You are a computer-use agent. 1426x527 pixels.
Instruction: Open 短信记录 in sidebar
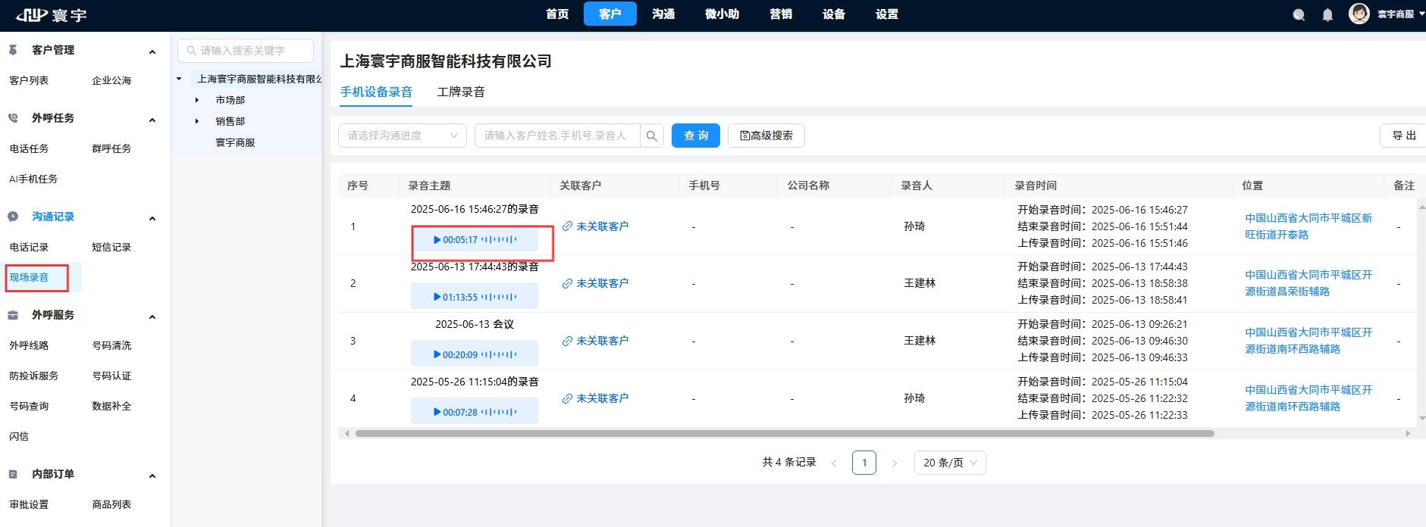[111, 247]
